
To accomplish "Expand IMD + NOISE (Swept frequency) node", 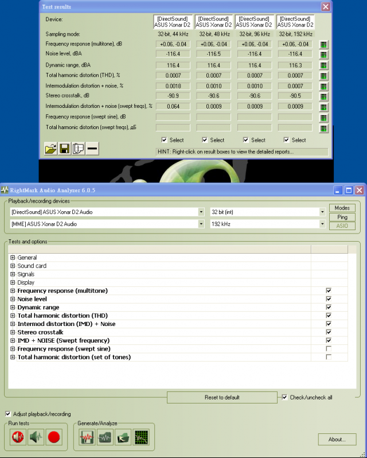I will tap(13, 340).
